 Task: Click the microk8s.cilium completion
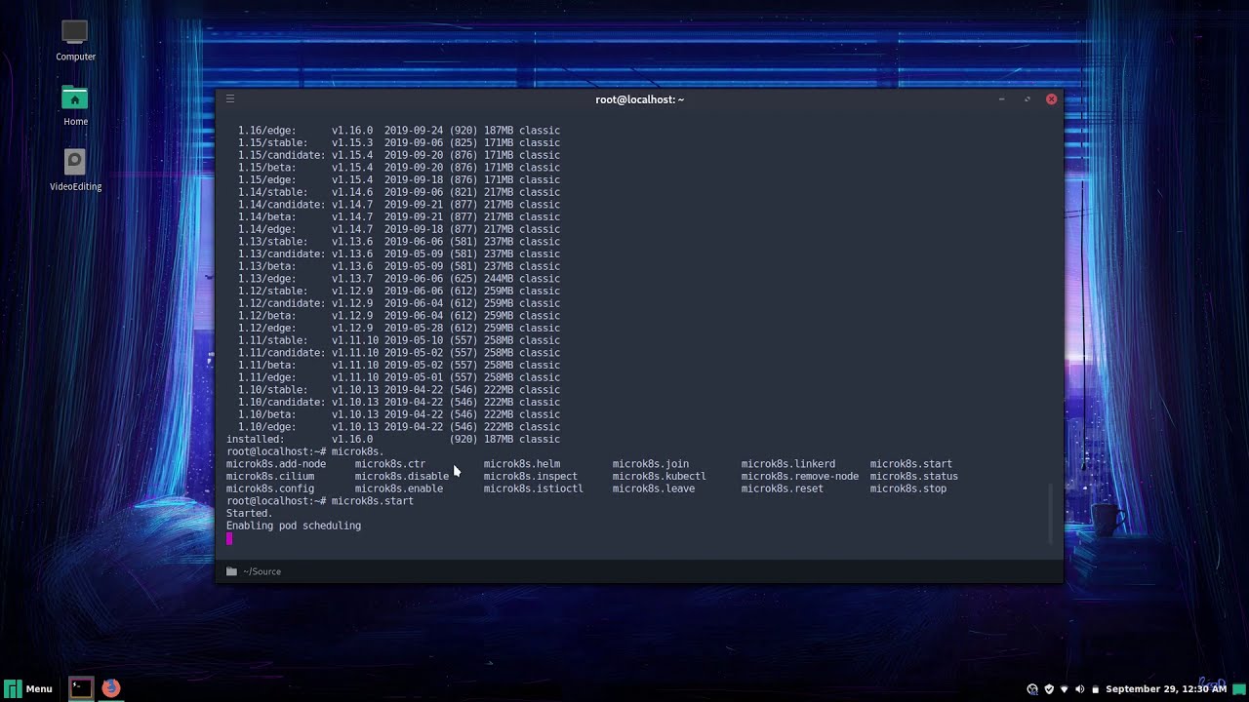coord(270,477)
